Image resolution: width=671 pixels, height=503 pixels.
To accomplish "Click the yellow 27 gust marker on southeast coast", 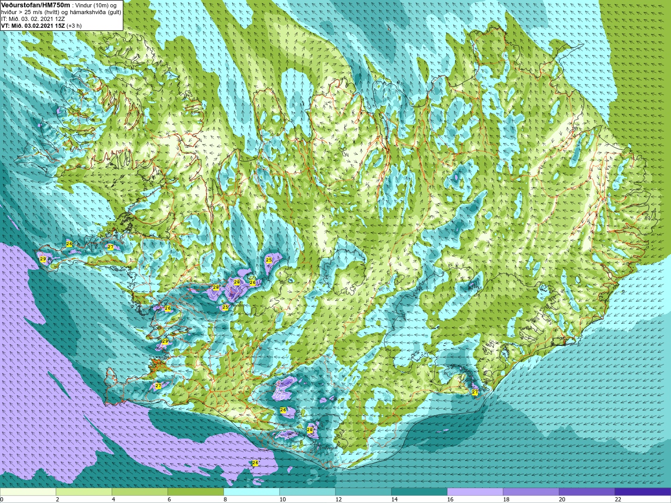I will pos(474,392).
